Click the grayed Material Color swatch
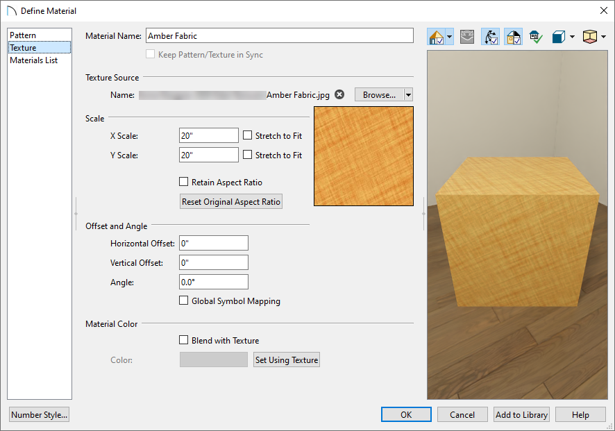 (213, 360)
